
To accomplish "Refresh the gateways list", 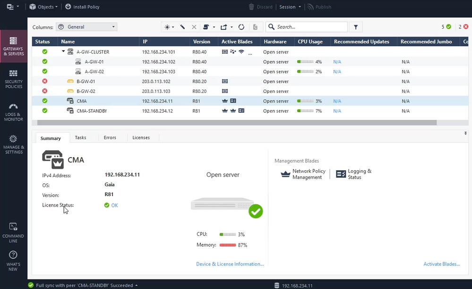I will (241, 27).
